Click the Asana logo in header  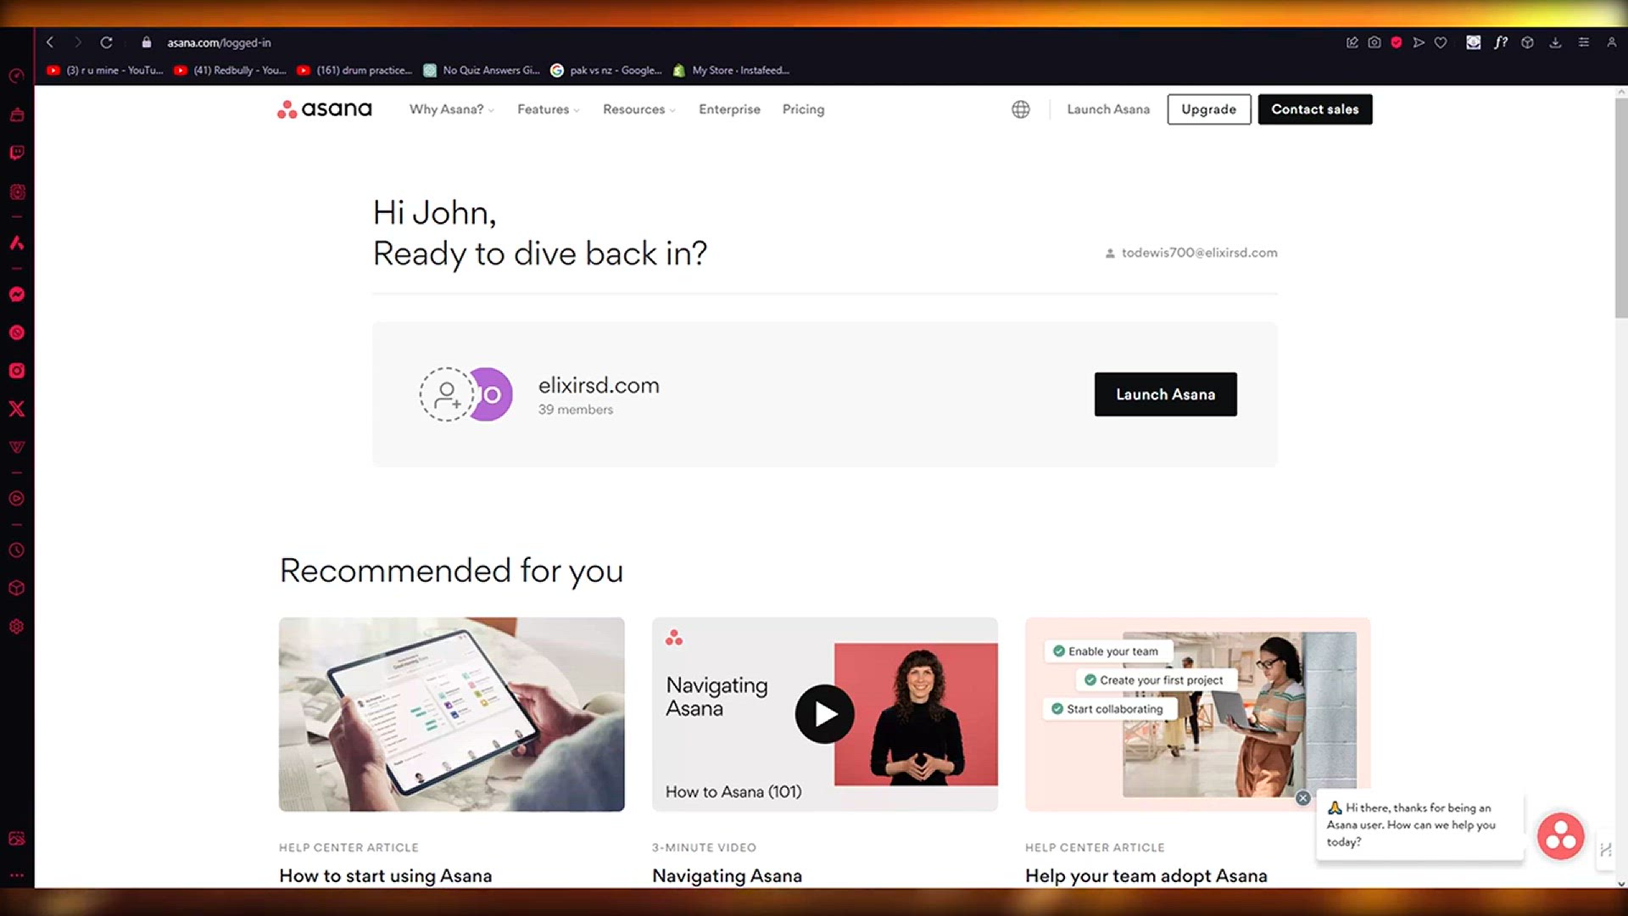[x=325, y=109]
